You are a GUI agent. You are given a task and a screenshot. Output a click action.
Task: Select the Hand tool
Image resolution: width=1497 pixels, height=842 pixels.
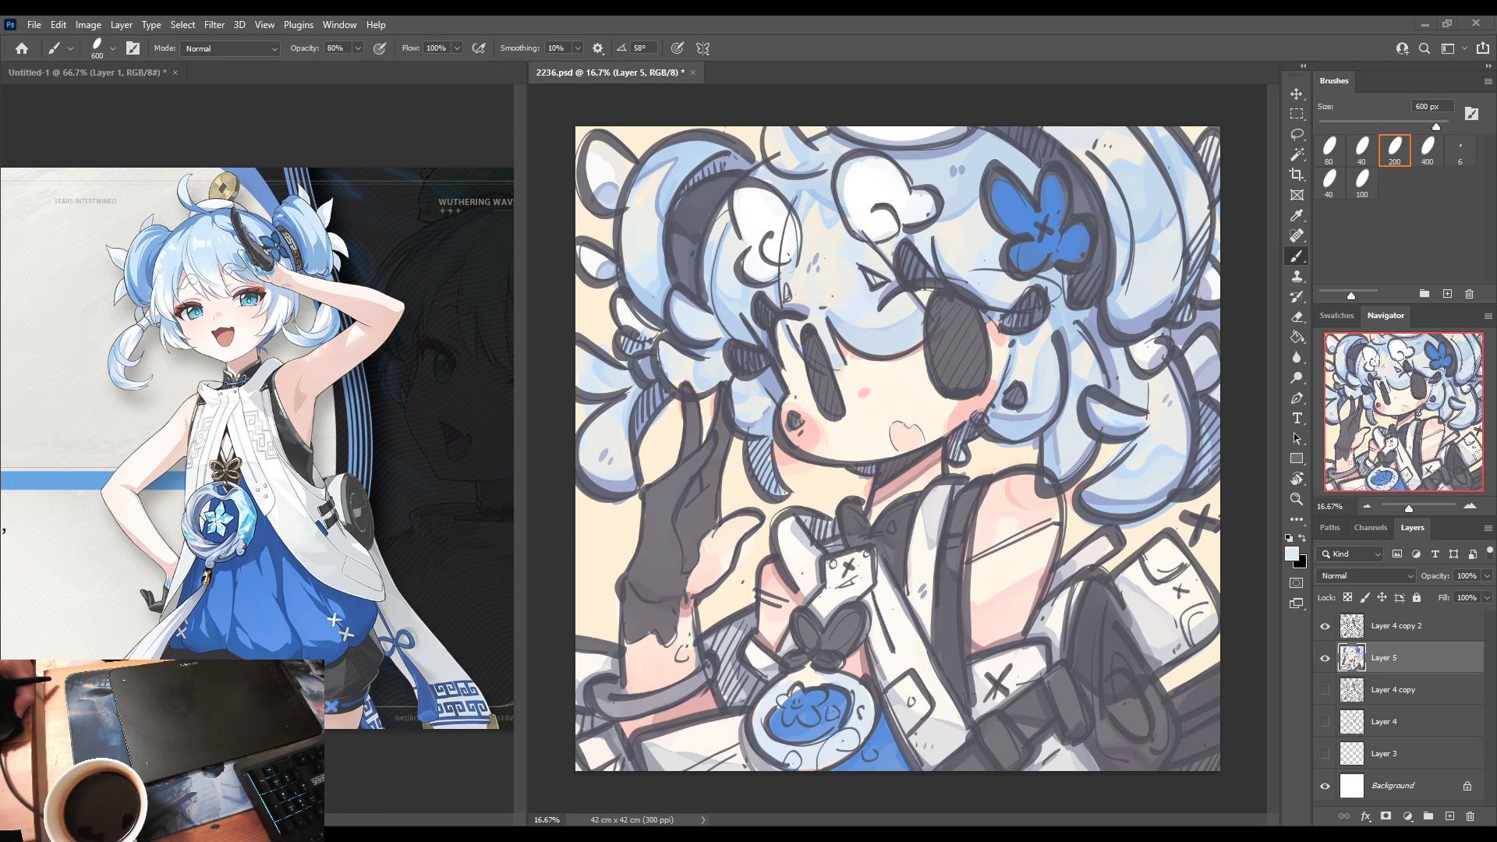pos(1297,479)
